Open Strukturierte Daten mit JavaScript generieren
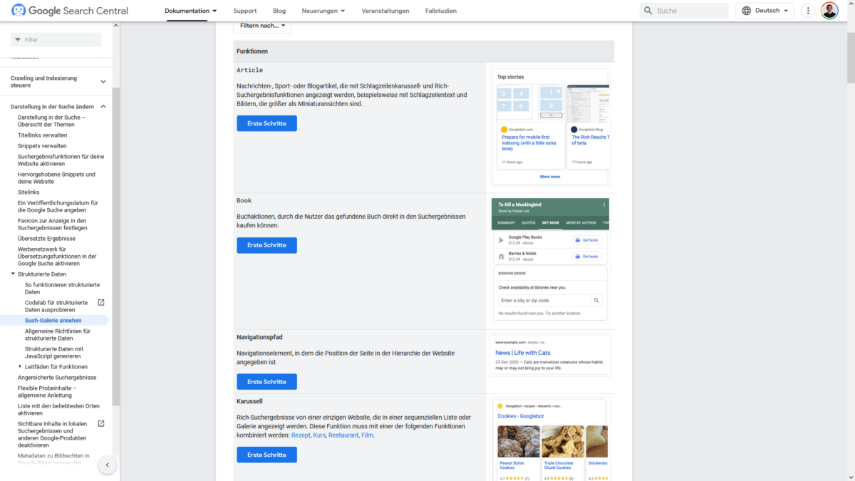Screen dimensions: 855x481 coord(54,353)
